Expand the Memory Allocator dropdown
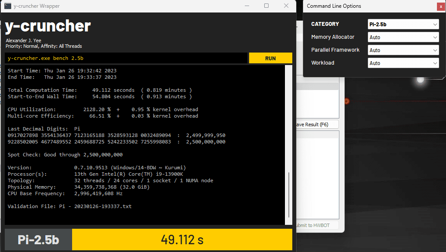This screenshot has height=252, width=446. [x=403, y=37]
